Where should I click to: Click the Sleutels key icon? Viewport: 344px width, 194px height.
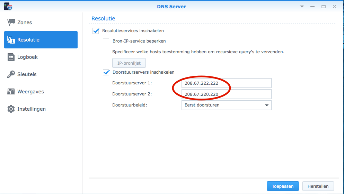11,74
